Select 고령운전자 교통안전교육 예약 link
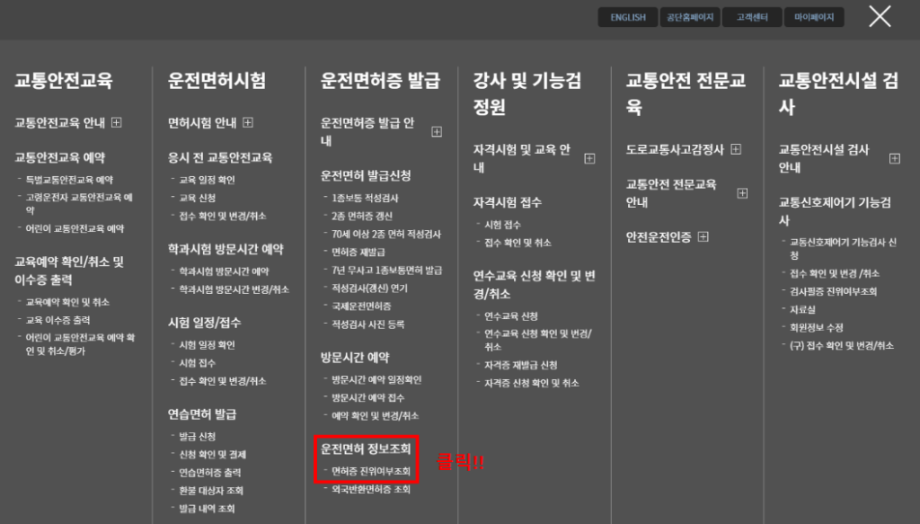This screenshot has height=524, width=920. point(79,203)
